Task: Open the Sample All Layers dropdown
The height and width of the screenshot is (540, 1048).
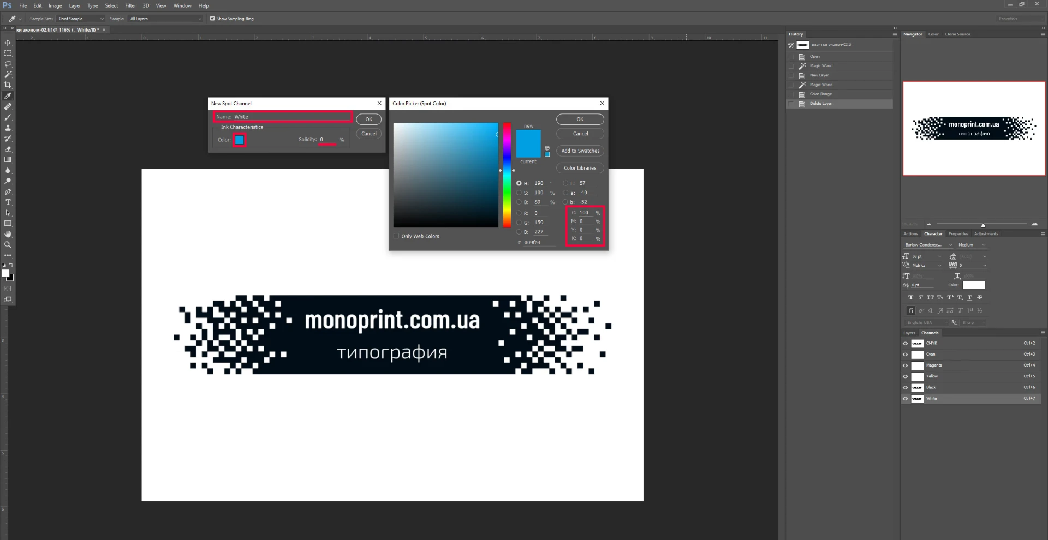Action: [165, 19]
